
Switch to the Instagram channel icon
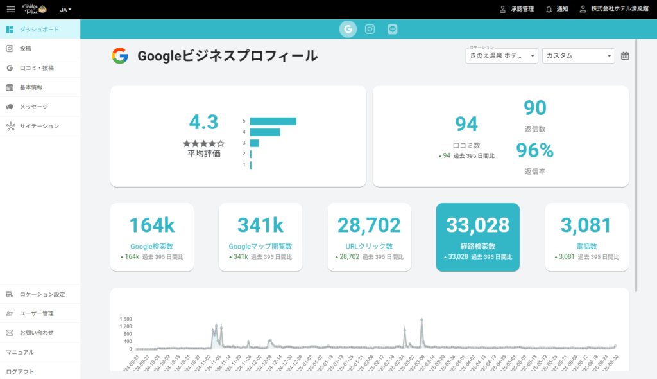(370, 29)
